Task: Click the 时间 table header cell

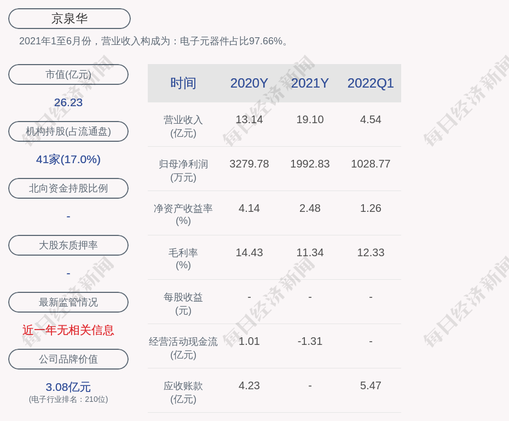Action: point(183,83)
